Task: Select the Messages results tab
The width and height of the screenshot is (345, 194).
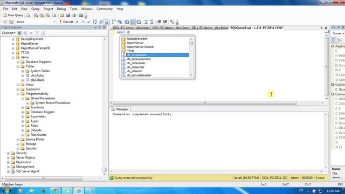Action: 120,109
